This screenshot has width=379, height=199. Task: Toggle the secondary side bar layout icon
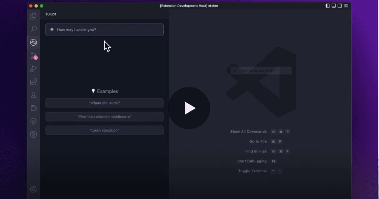(x=340, y=6)
